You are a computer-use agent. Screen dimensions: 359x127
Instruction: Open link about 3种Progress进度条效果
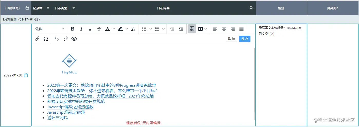point(102,85)
